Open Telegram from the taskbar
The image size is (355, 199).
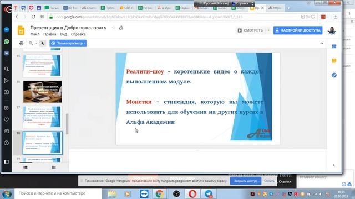pos(209,194)
